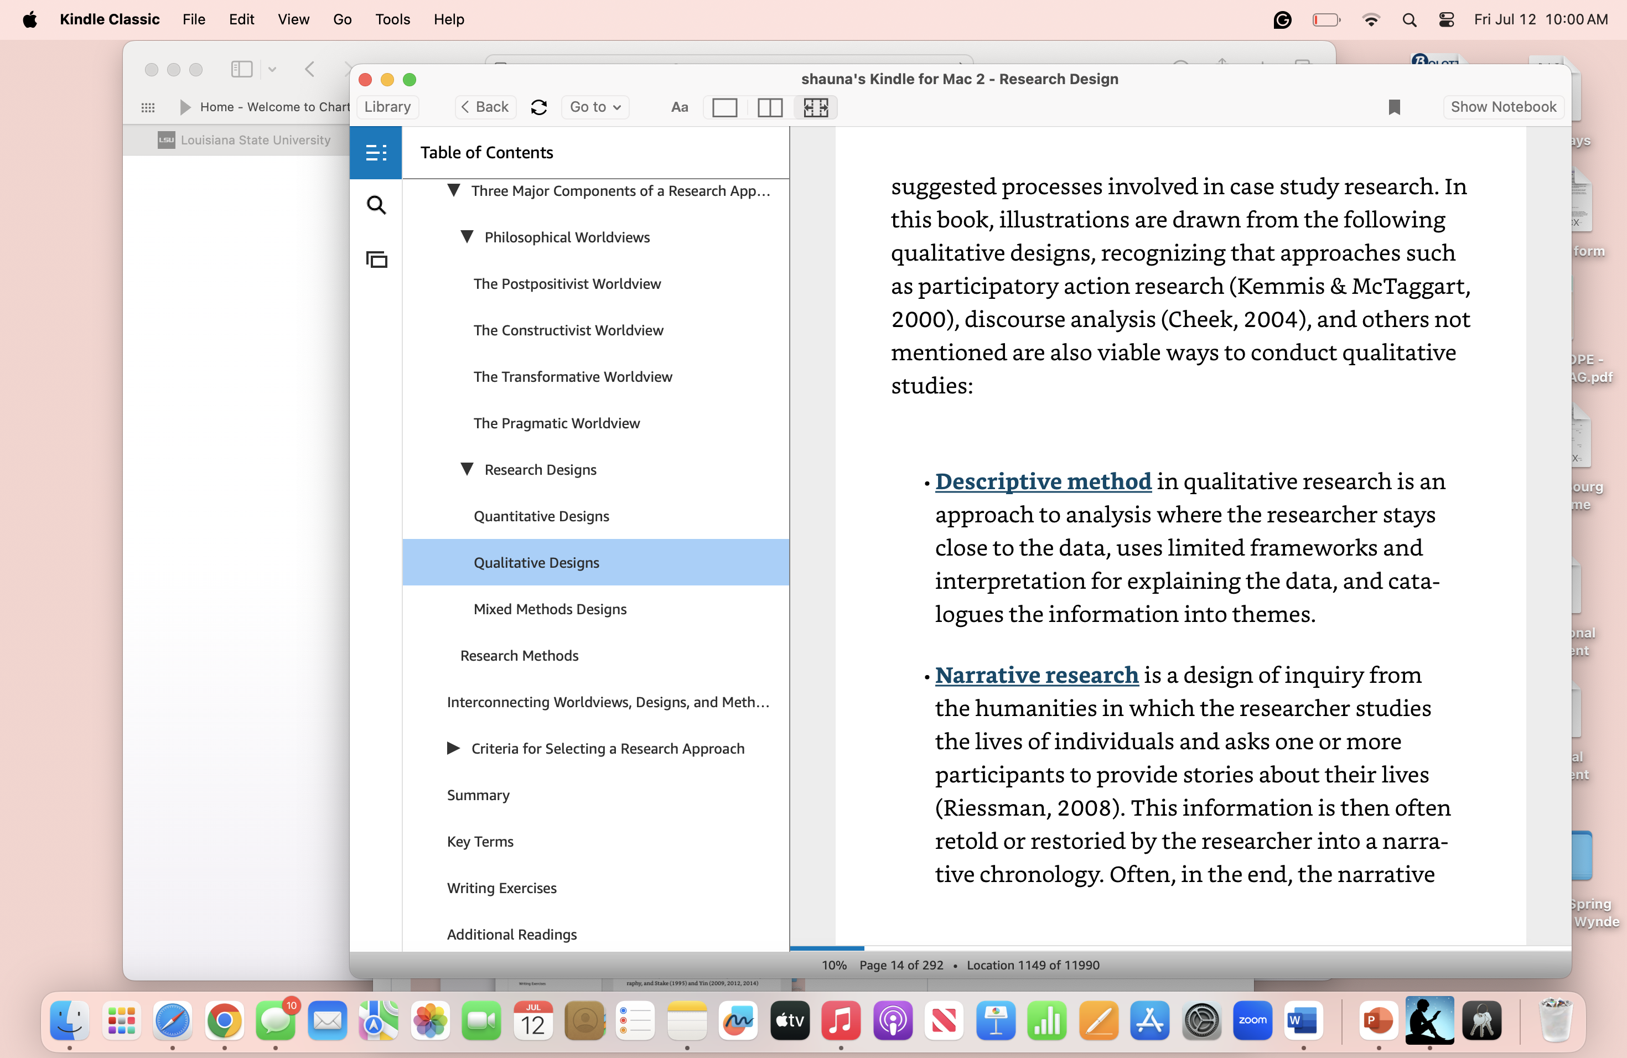Open the Tools menu
Image resolution: width=1627 pixels, height=1058 pixels.
392,19
